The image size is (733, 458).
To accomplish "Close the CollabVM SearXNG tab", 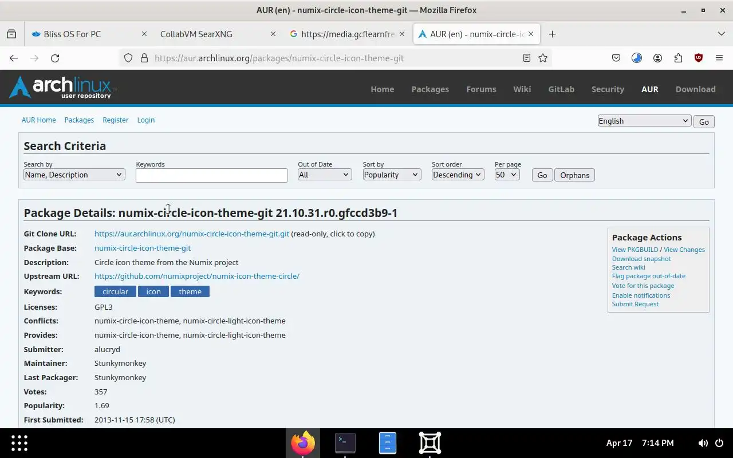I will pyautogui.click(x=273, y=34).
